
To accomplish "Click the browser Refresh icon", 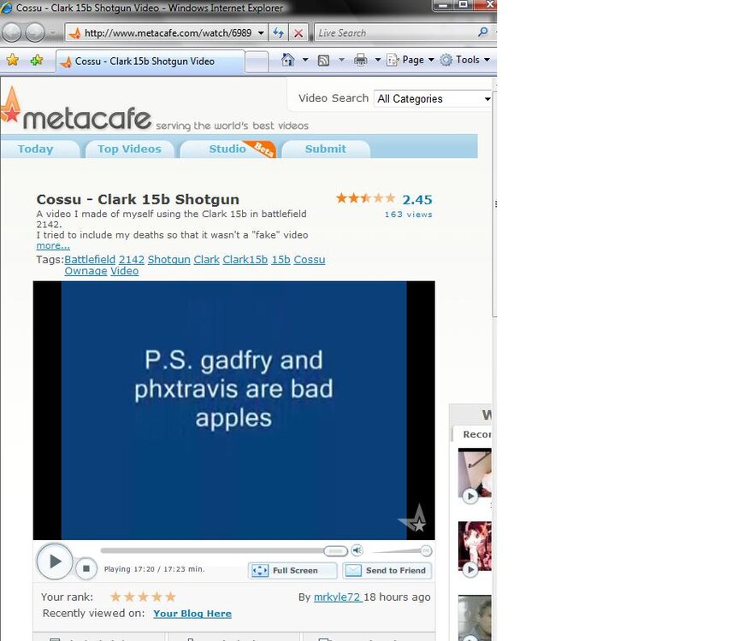I will 278,33.
